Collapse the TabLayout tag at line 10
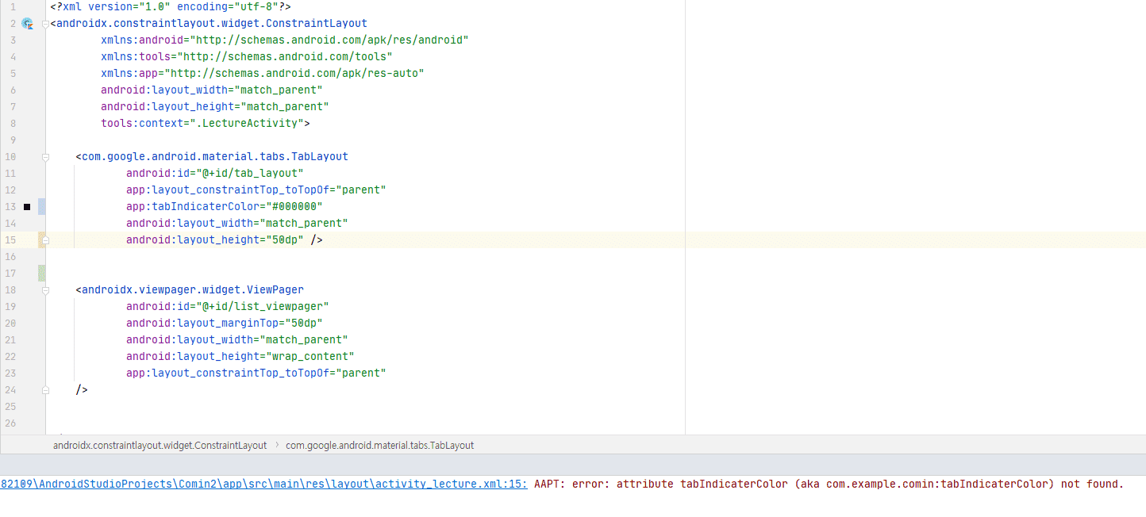 click(45, 157)
